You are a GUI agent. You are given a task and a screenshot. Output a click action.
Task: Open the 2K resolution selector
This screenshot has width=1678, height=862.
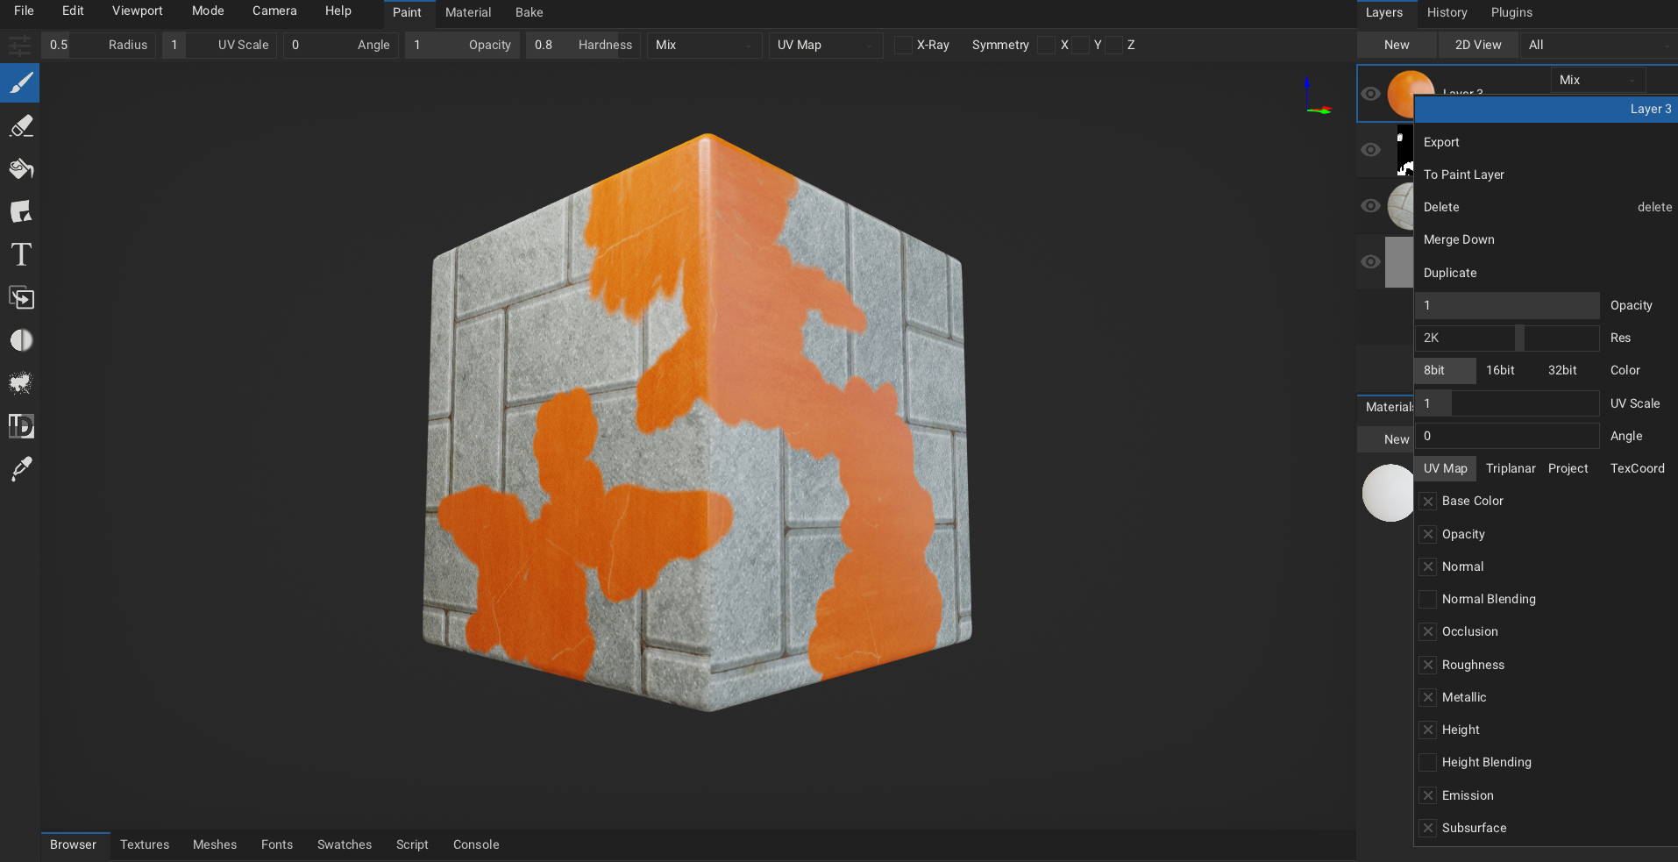[1507, 338]
